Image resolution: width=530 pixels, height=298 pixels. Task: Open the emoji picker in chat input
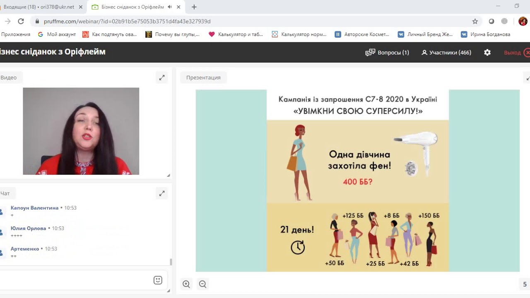158,280
